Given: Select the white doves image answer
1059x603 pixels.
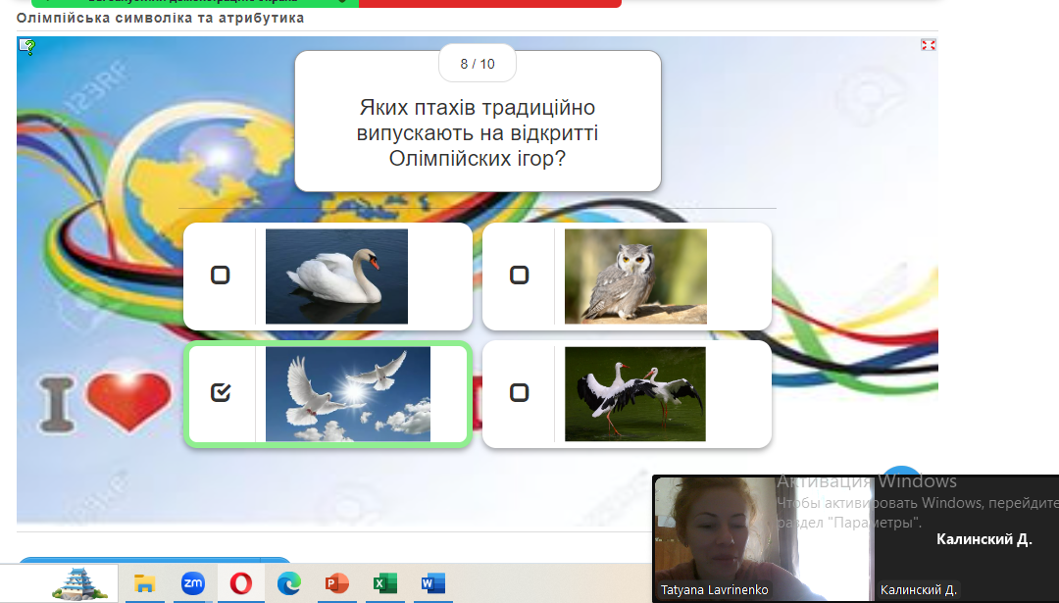Looking at the screenshot, I should (348, 394).
